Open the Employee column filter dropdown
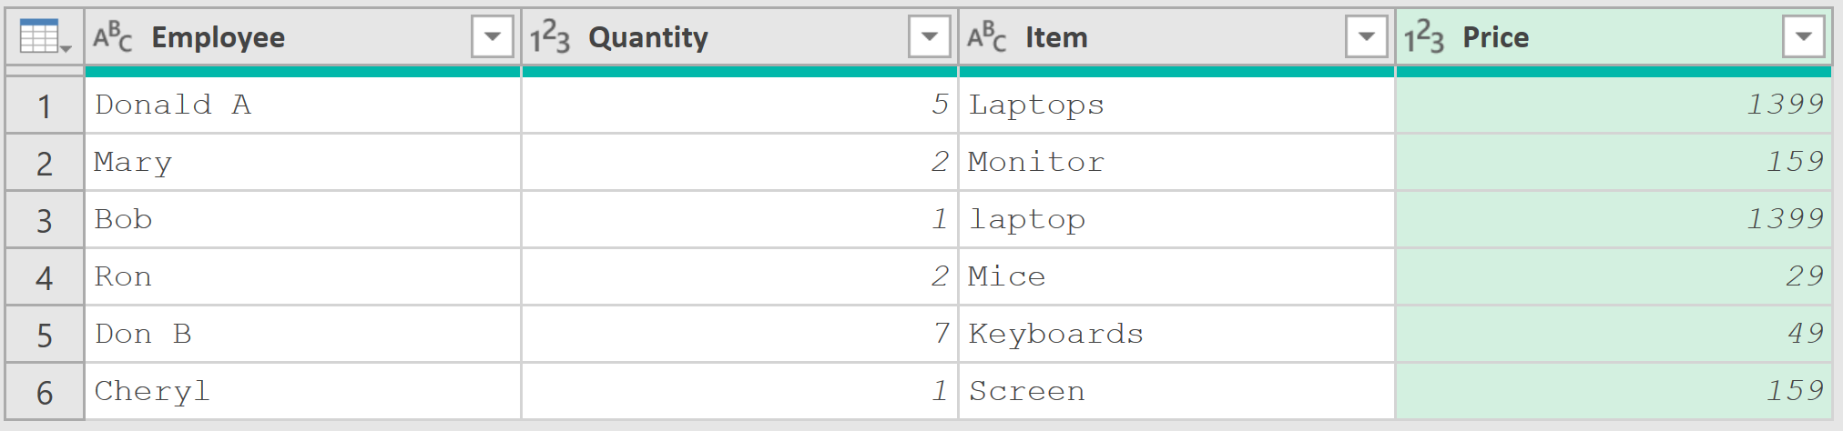The width and height of the screenshot is (1843, 431). pos(493,37)
